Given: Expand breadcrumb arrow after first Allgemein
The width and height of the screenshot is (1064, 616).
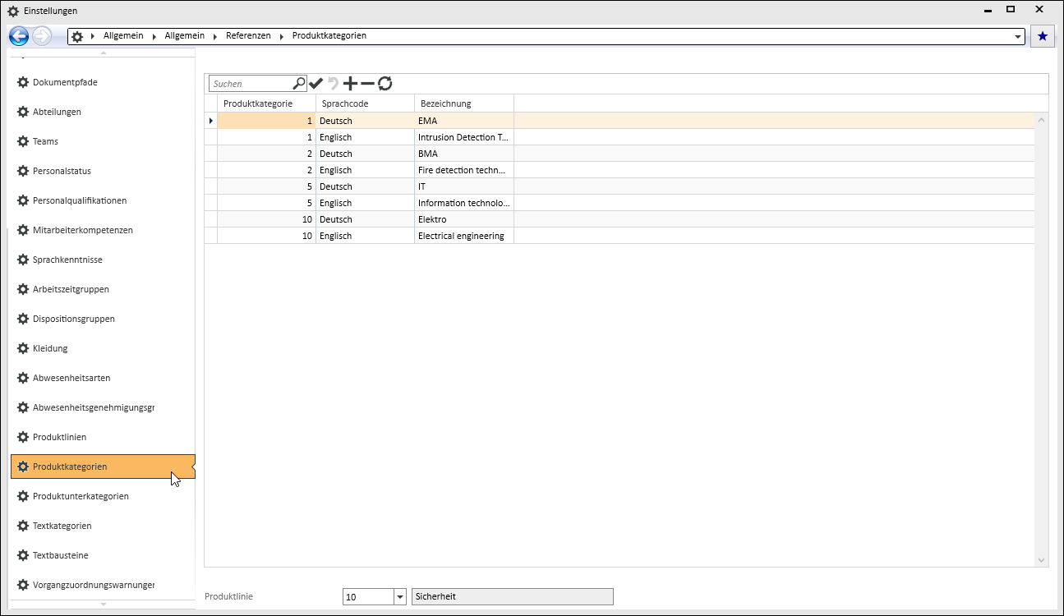Looking at the screenshot, I should tap(156, 36).
